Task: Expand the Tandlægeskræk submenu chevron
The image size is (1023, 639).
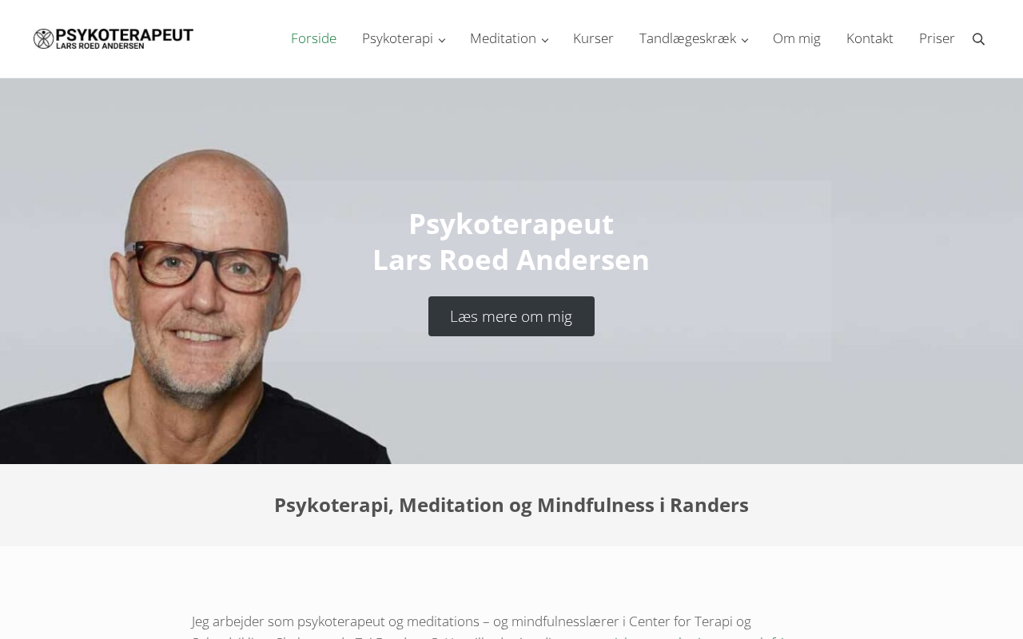Action: [x=745, y=40]
